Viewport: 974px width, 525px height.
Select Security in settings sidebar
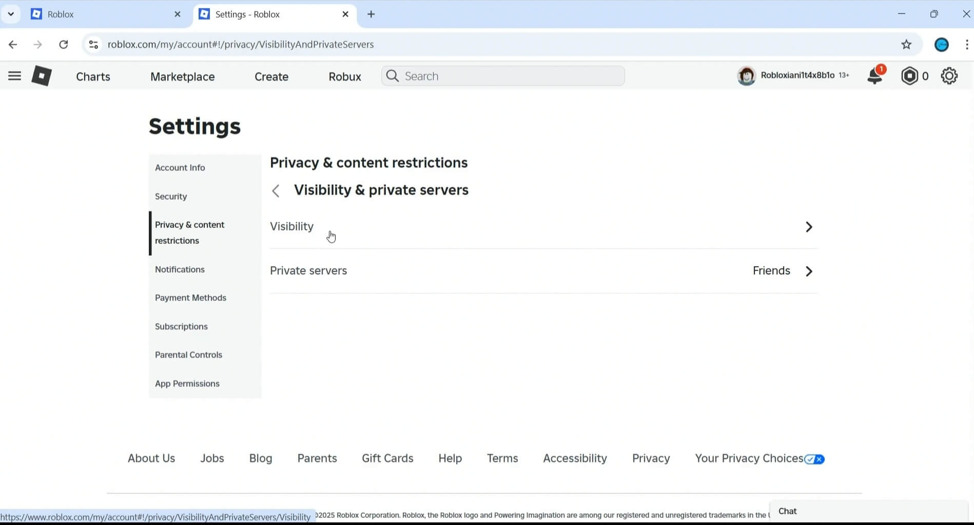(205, 197)
